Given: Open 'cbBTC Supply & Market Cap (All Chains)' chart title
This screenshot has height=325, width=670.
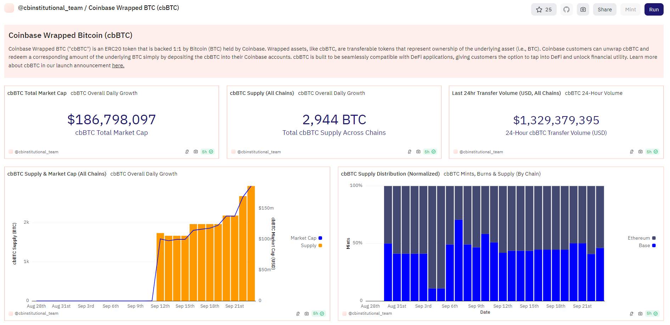Looking at the screenshot, I should click(57, 174).
